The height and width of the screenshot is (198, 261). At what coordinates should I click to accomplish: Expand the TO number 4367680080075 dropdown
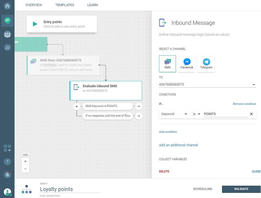point(253,85)
